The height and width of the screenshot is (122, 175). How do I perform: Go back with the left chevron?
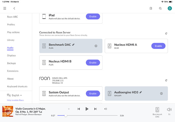point(14,8)
